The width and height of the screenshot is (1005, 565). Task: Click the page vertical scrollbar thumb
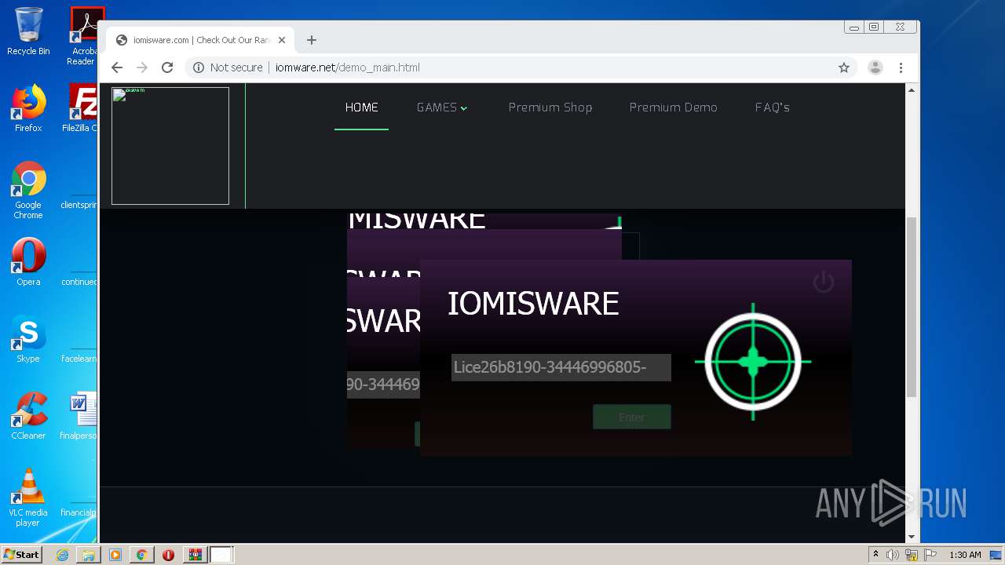912,308
